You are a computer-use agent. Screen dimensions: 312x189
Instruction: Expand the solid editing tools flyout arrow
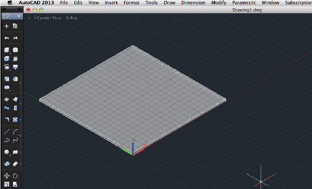coord(21,83)
